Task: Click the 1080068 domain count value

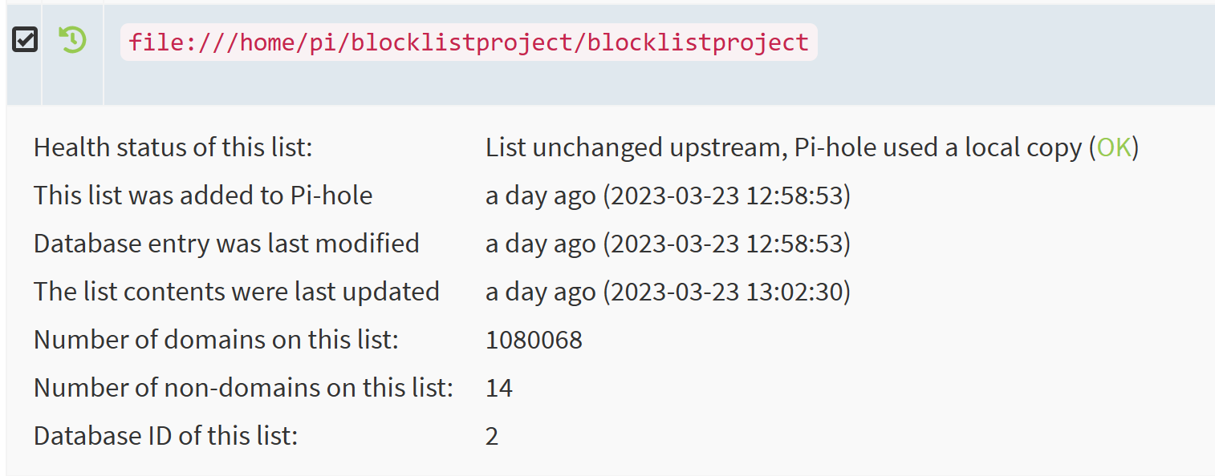Action: point(534,340)
